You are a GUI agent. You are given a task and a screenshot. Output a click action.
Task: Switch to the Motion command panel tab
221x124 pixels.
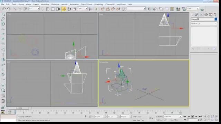pos(206,14)
